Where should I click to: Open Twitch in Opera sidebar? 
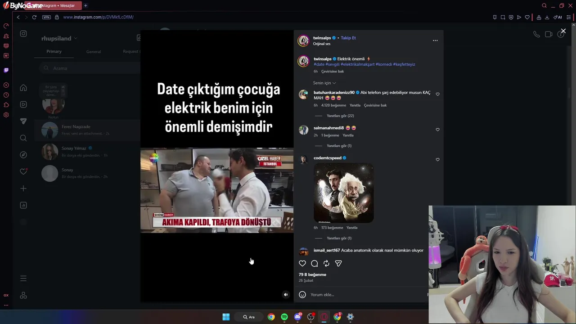[6, 70]
